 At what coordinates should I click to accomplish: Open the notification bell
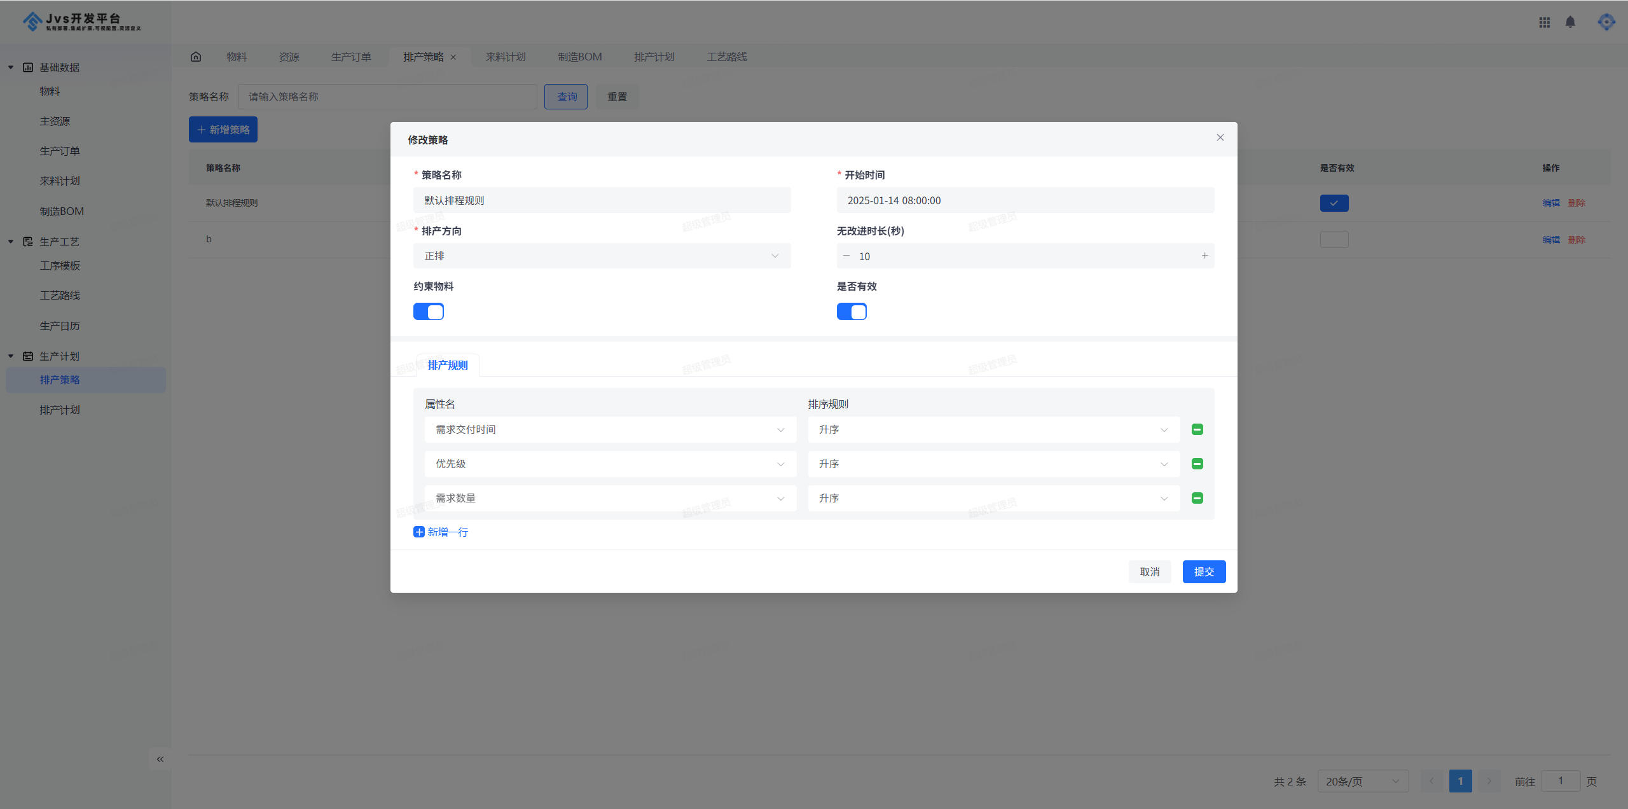1570,22
